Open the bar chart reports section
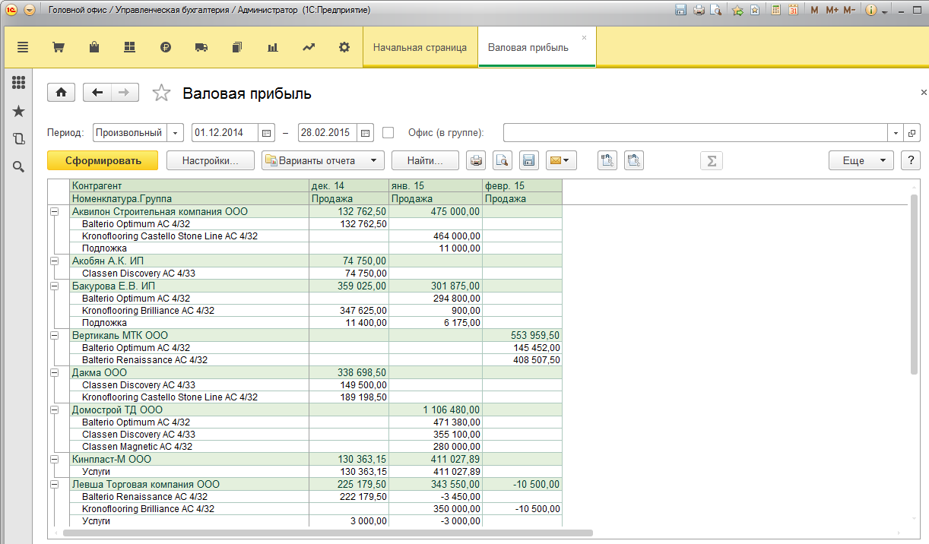Screen dimensions: 929x544 (272, 47)
